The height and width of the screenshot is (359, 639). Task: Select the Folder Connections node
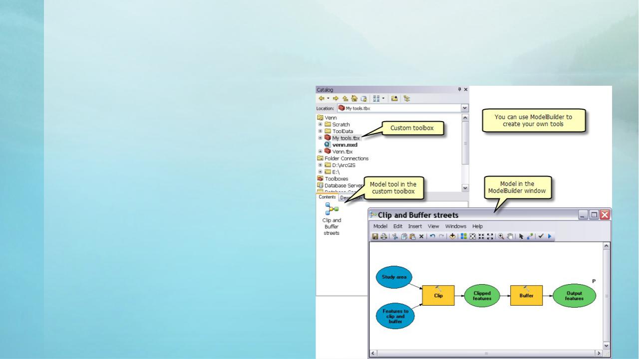point(343,158)
